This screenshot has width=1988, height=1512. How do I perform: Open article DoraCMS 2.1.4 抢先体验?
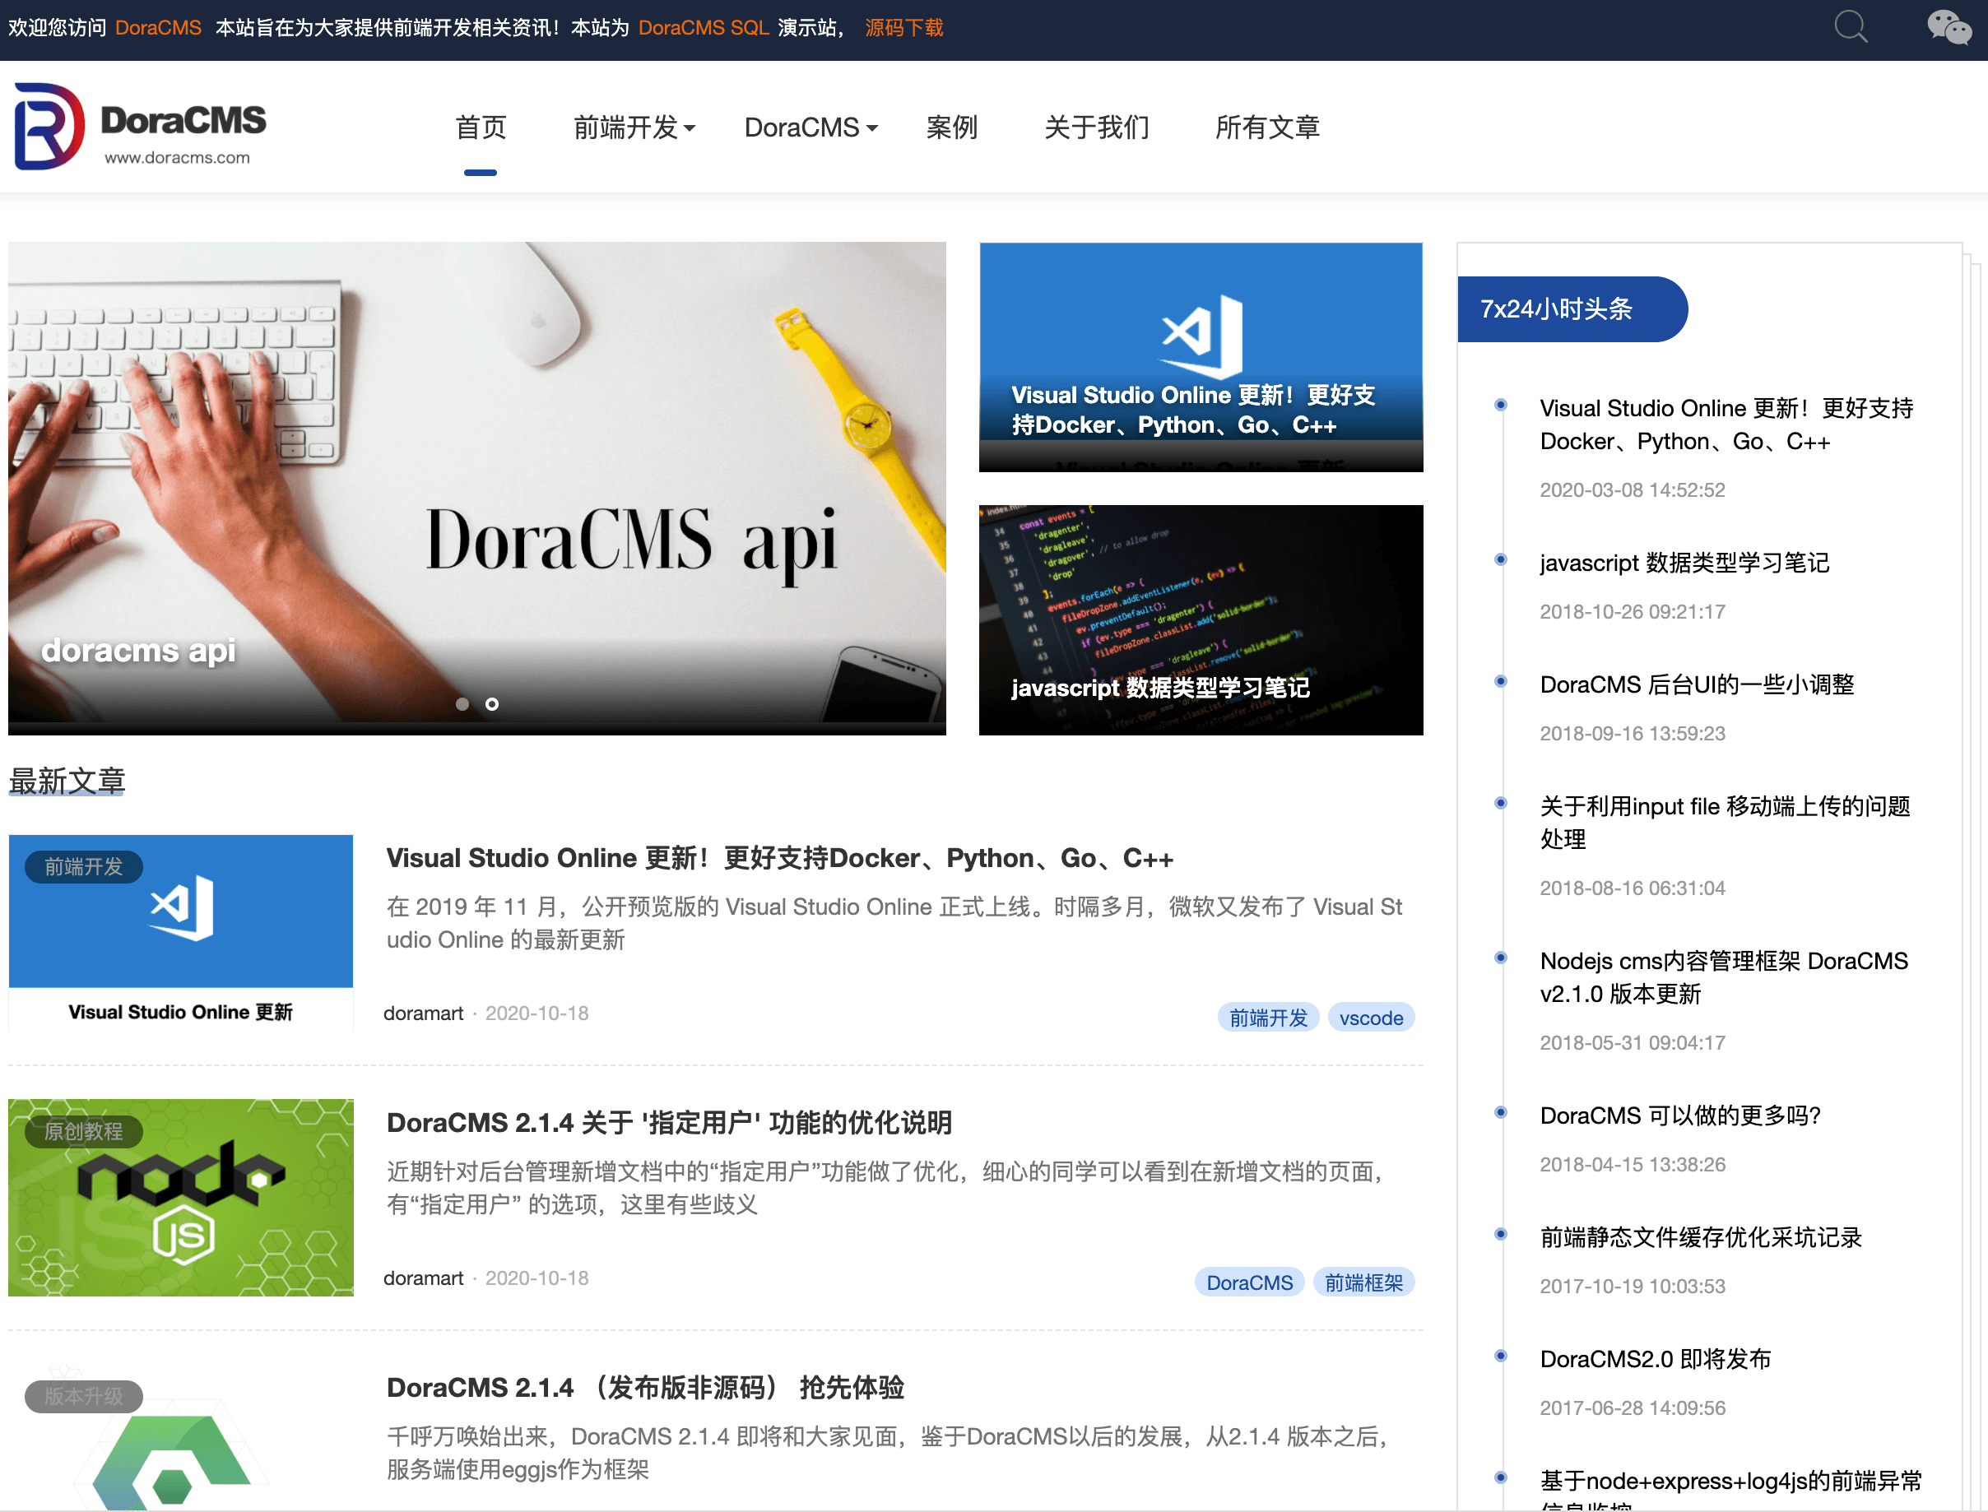tap(646, 1387)
